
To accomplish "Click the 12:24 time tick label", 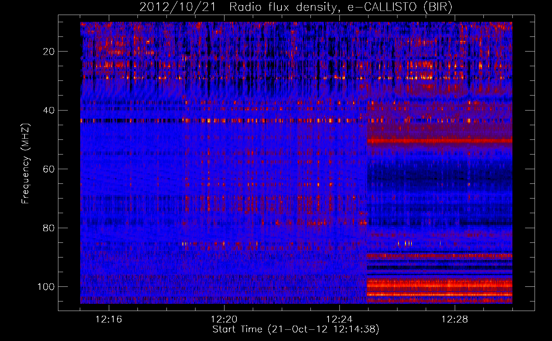I will click(339, 320).
